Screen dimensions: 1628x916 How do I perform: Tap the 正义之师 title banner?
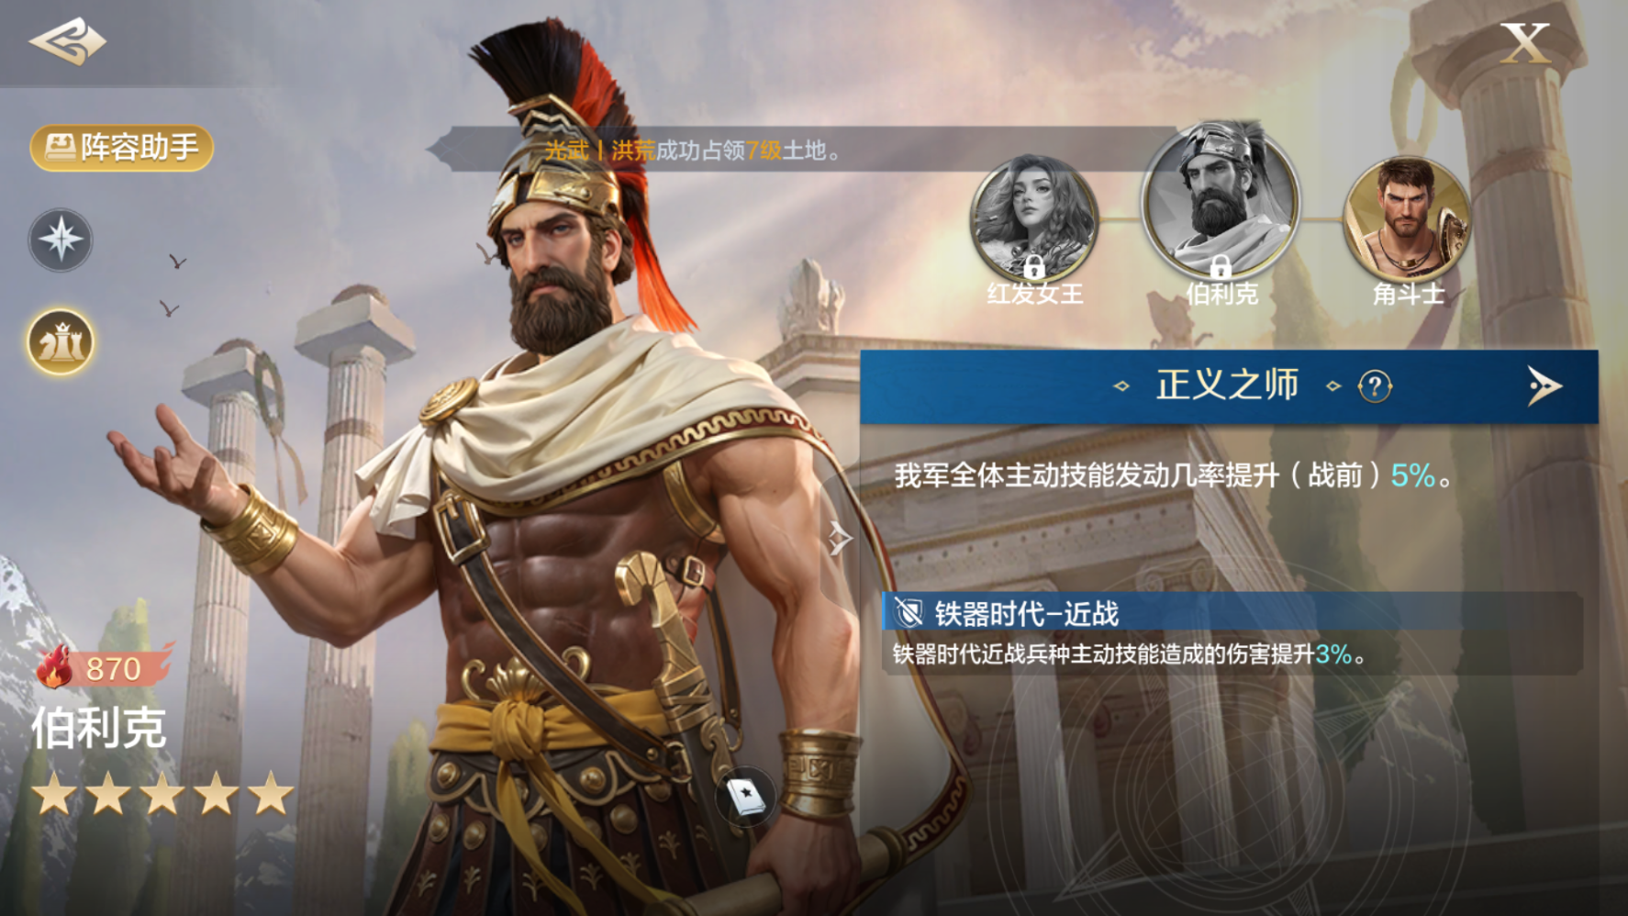(x=1228, y=386)
